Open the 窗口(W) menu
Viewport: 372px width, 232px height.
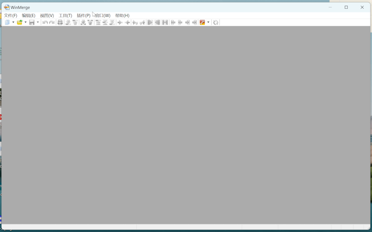click(103, 15)
